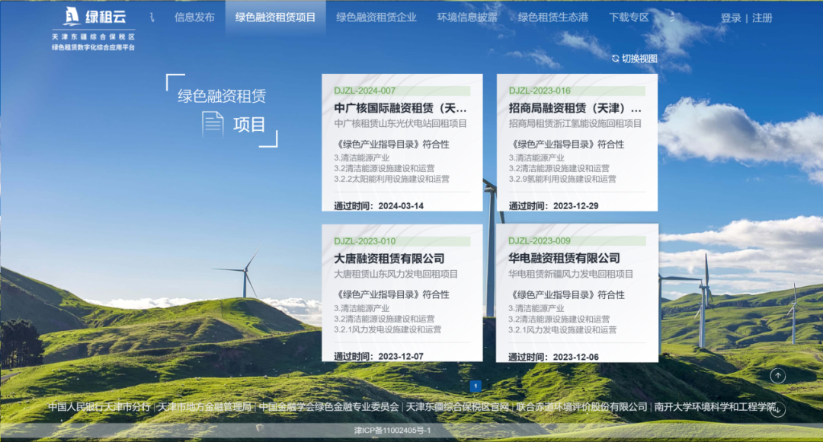This screenshot has width=823, height=442.
Task: Click project ID DJZL-2024-007
Action: (365, 91)
